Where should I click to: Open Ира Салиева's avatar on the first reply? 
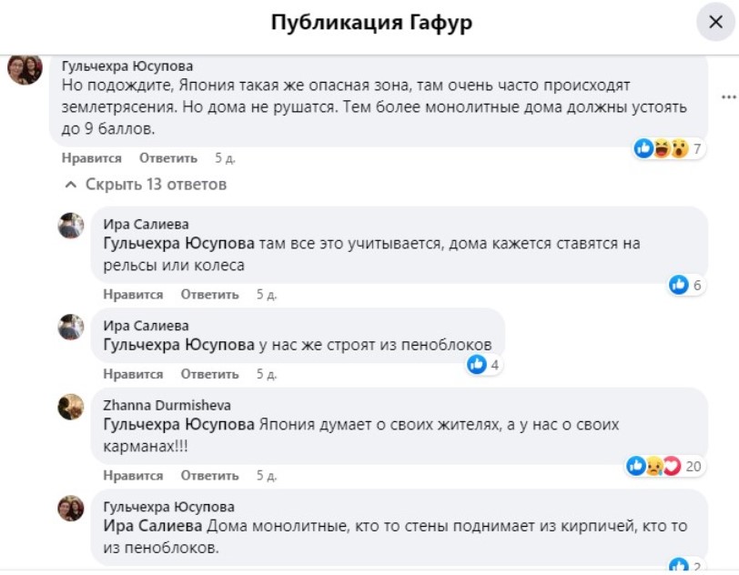71,225
